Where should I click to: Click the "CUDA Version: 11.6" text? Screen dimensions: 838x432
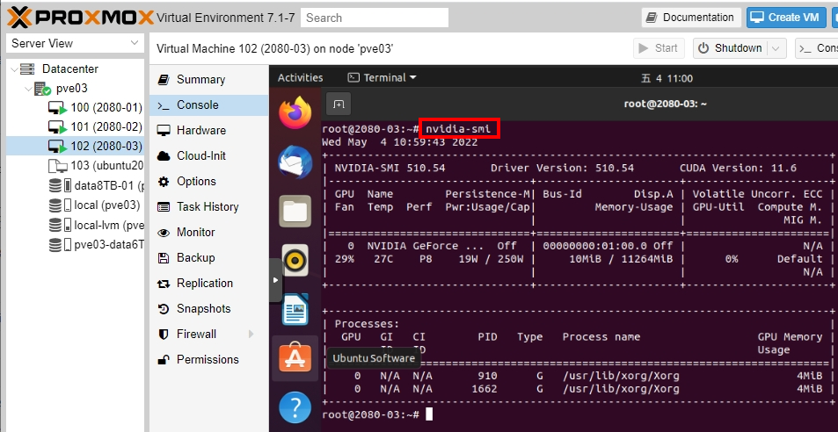coord(738,168)
